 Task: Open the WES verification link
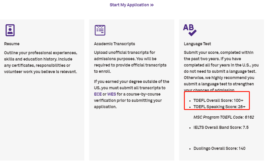tap(112, 94)
